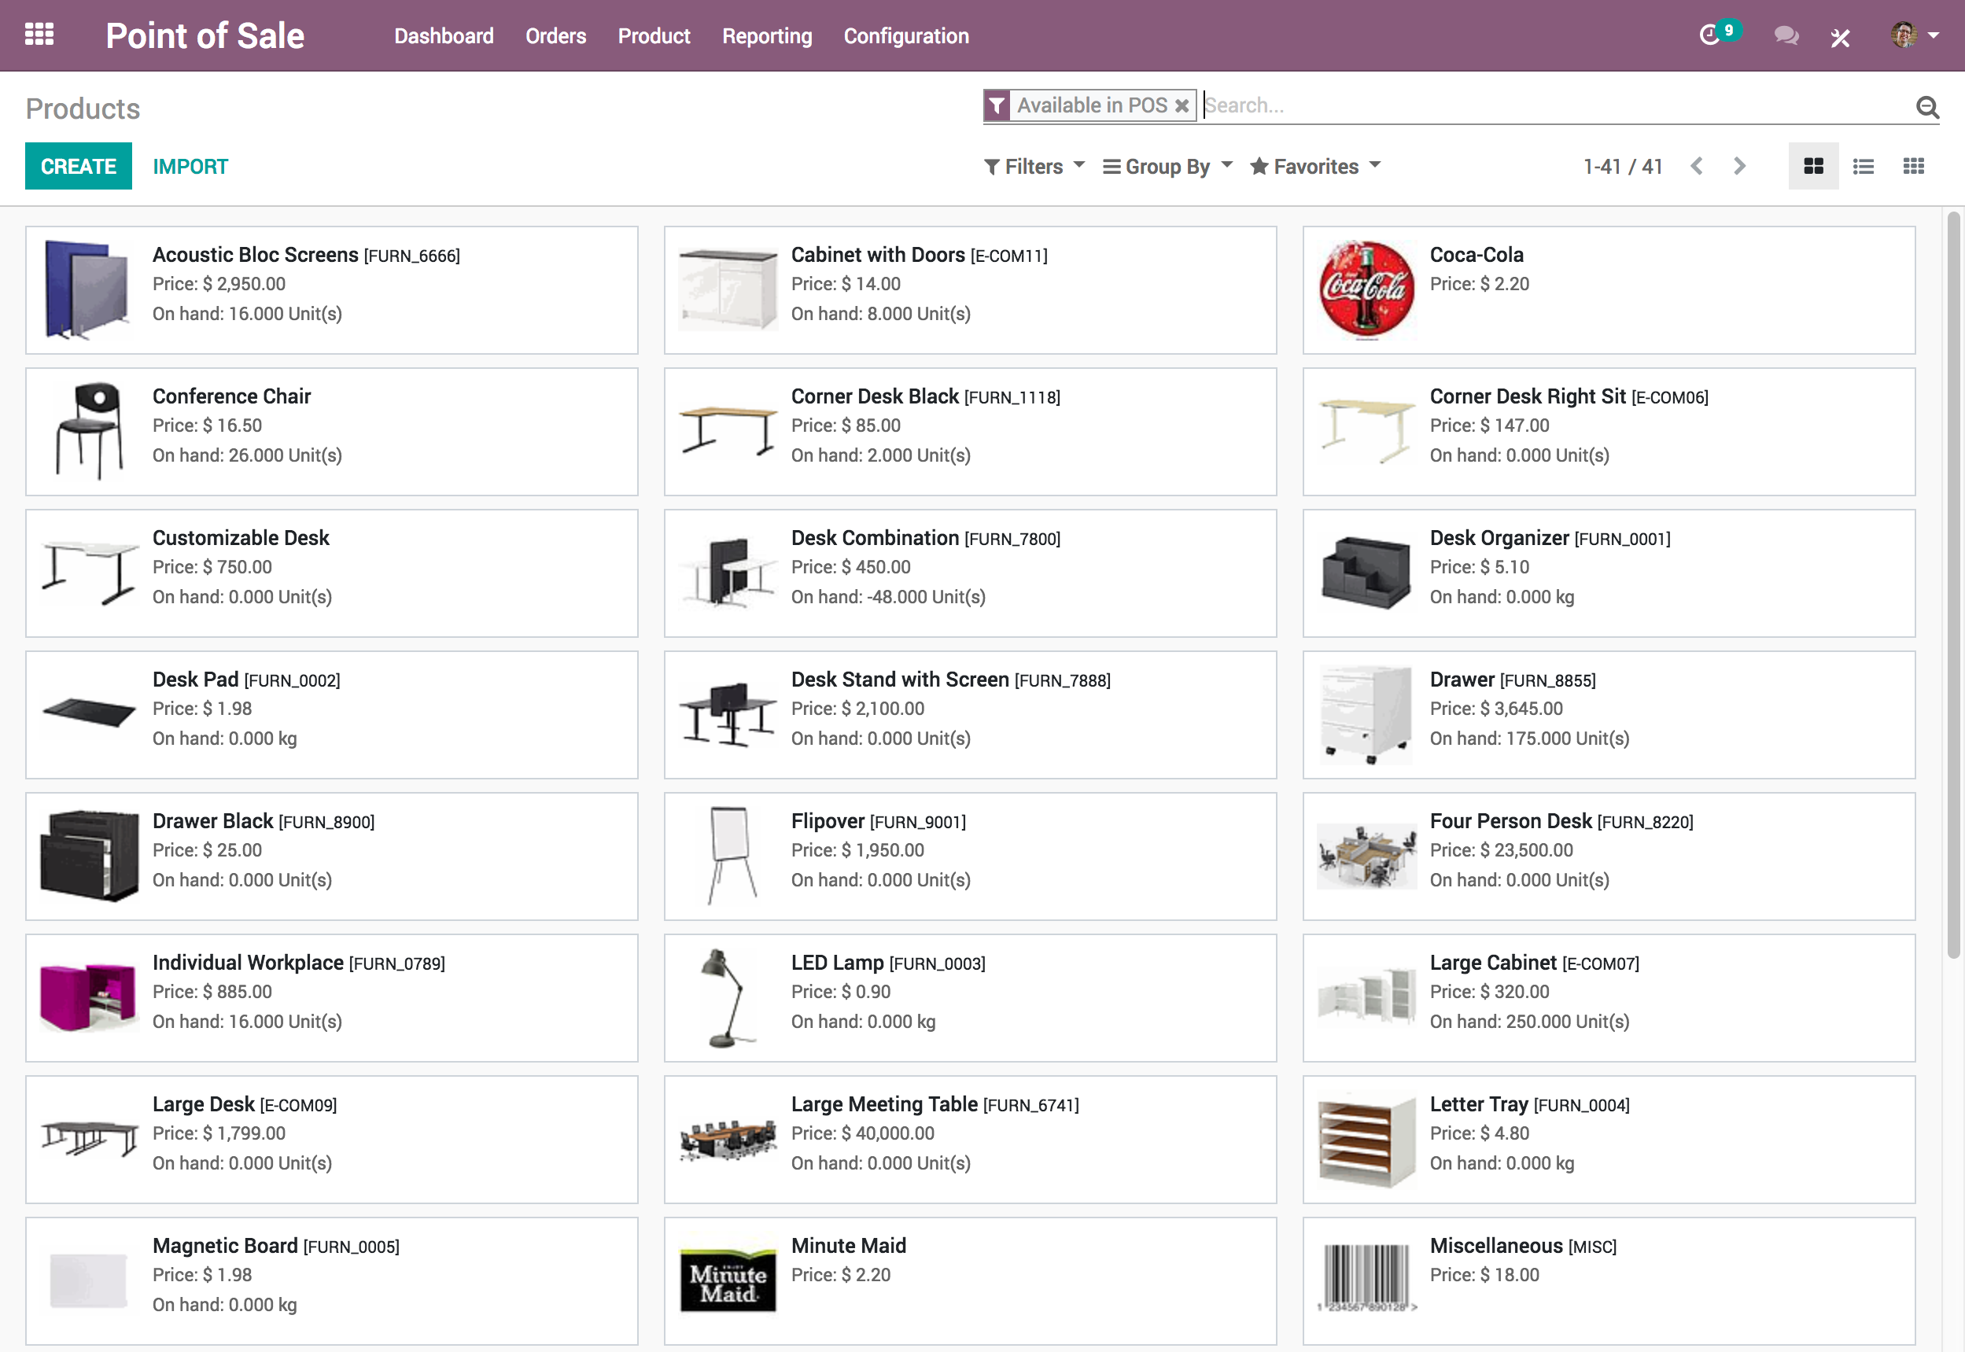Image resolution: width=1965 pixels, height=1352 pixels.
Task: Open the developer tools wrench icon
Action: [1840, 37]
